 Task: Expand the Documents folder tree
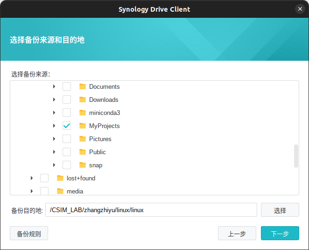pyautogui.click(x=54, y=86)
